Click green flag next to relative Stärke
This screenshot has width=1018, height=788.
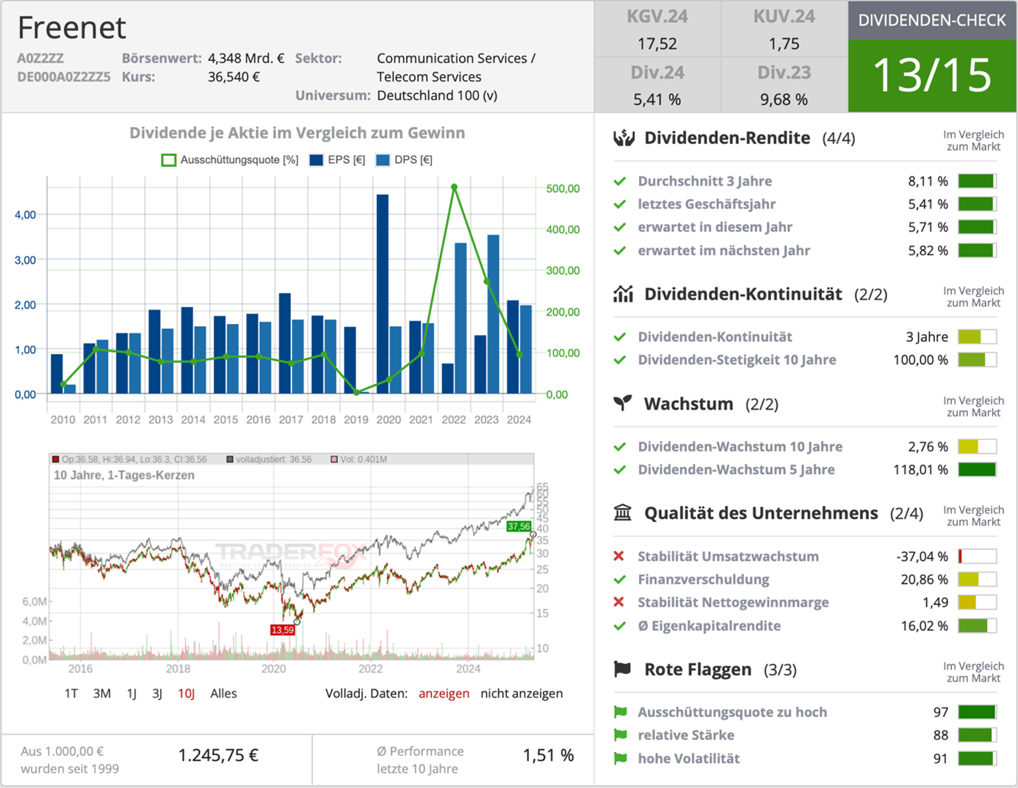coord(621,735)
